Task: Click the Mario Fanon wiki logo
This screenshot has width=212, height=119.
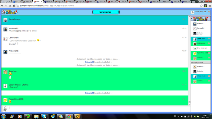Action: point(10,12)
